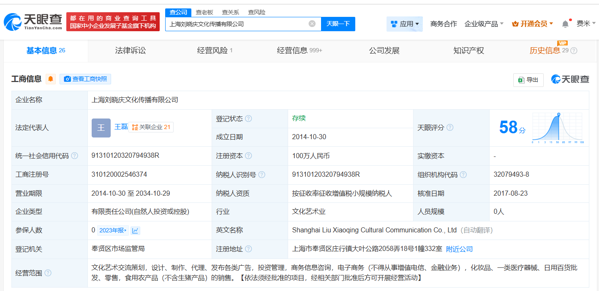Open 关联企业 21 link
The width and height of the screenshot is (599, 291).
click(151, 127)
